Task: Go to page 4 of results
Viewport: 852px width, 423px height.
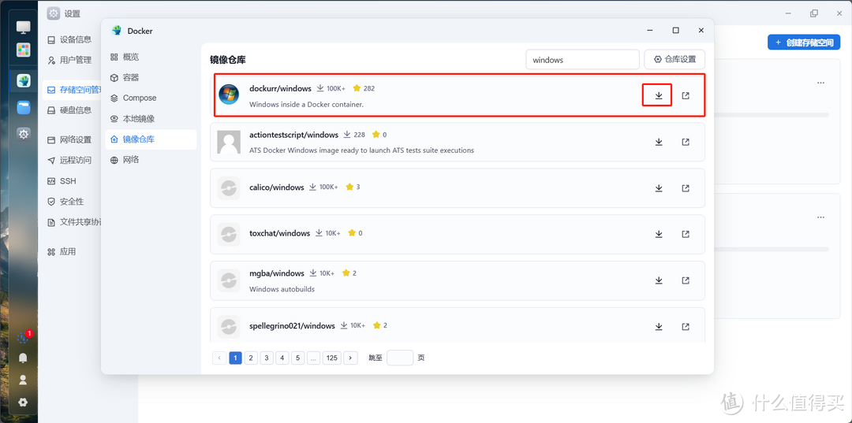Action: pyautogui.click(x=282, y=358)
